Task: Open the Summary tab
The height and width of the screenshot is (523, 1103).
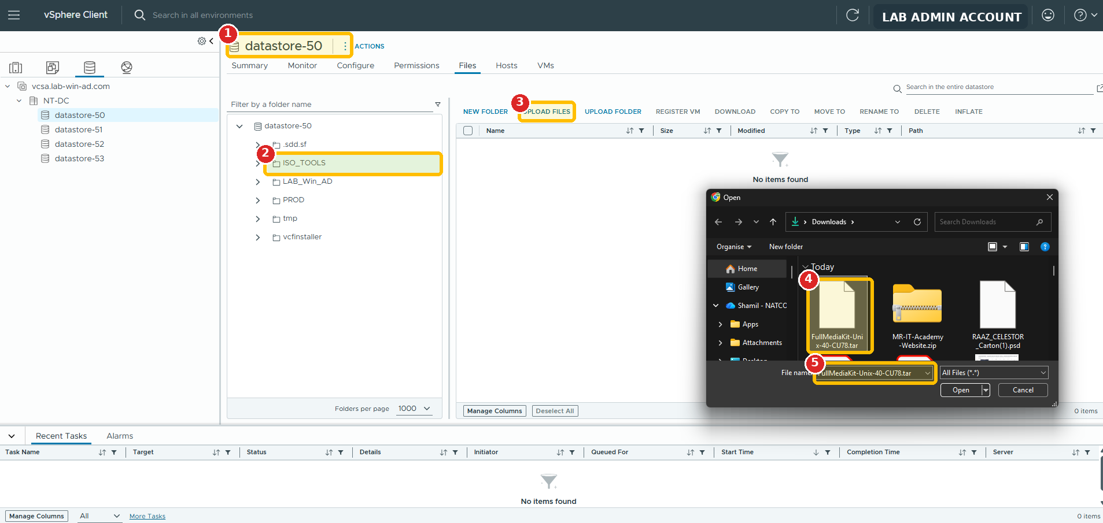Action: coord(250,65)
